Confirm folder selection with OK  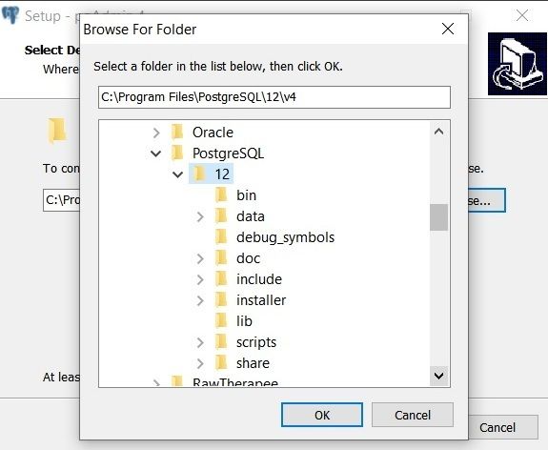[x=322, y=415]
